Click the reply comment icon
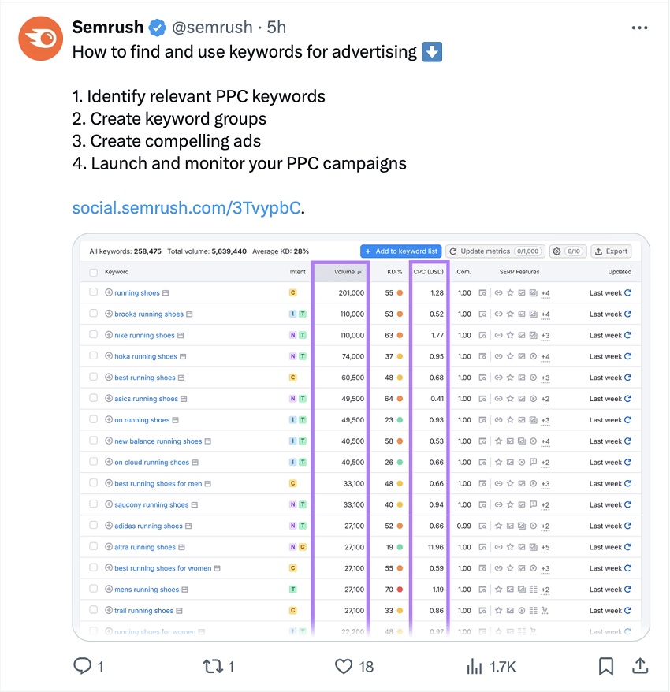This screenshot has height=692, width=670. [83, 666]
